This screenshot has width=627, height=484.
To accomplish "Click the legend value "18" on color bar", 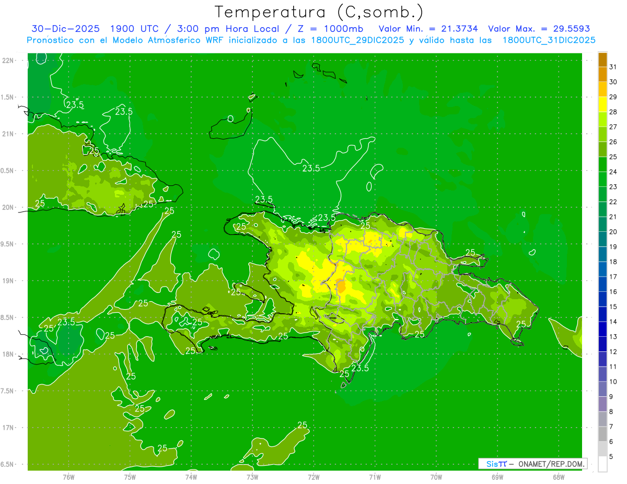I will [613, 262].
